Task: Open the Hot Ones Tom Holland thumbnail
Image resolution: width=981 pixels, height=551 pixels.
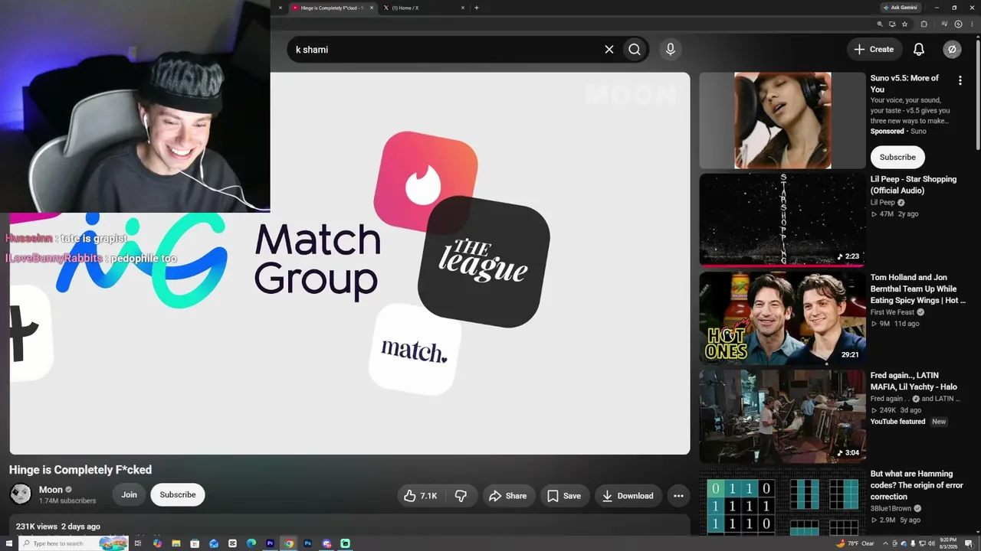Action: [783, 318]
